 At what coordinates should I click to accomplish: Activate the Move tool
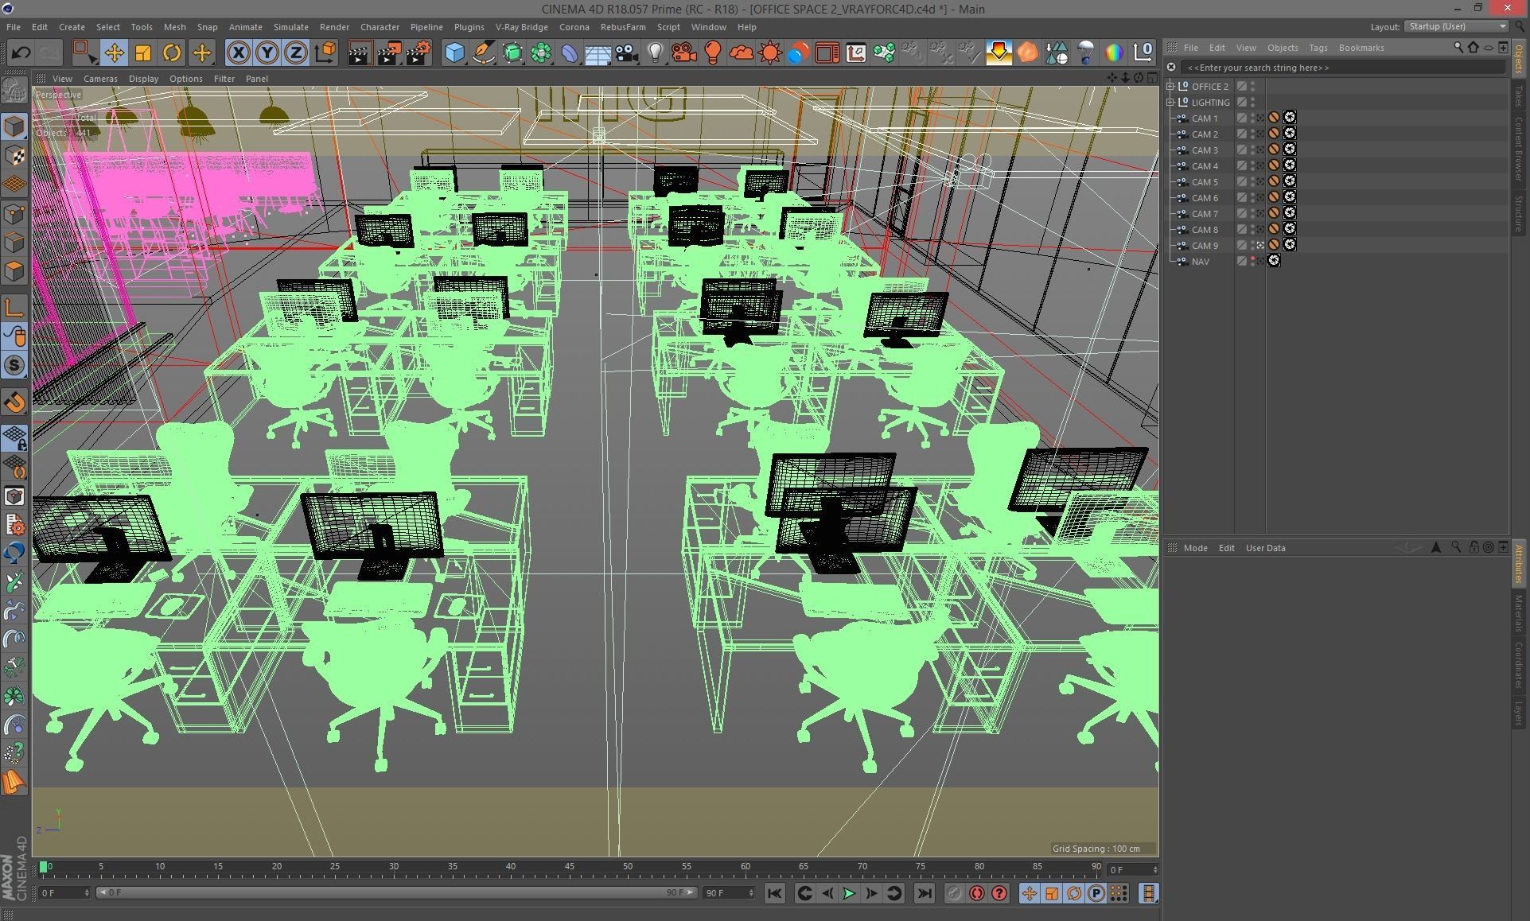pos(114,53)
